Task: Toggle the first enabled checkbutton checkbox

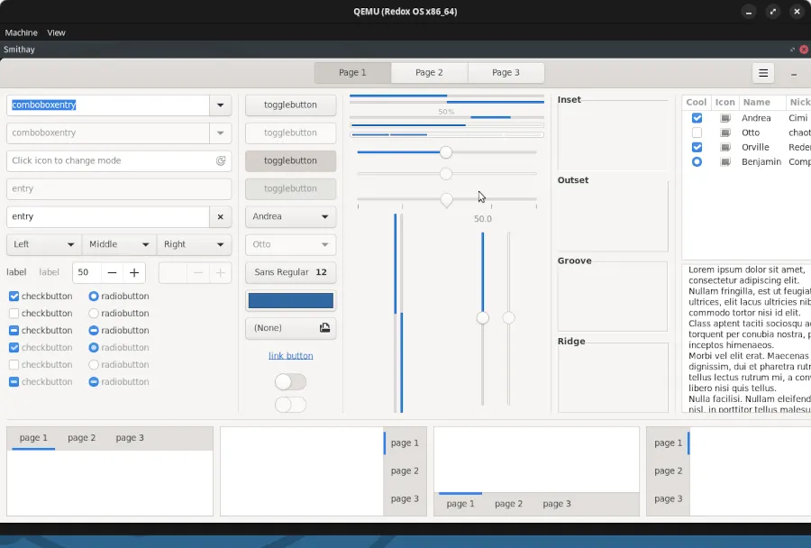Action: [14, 297]
